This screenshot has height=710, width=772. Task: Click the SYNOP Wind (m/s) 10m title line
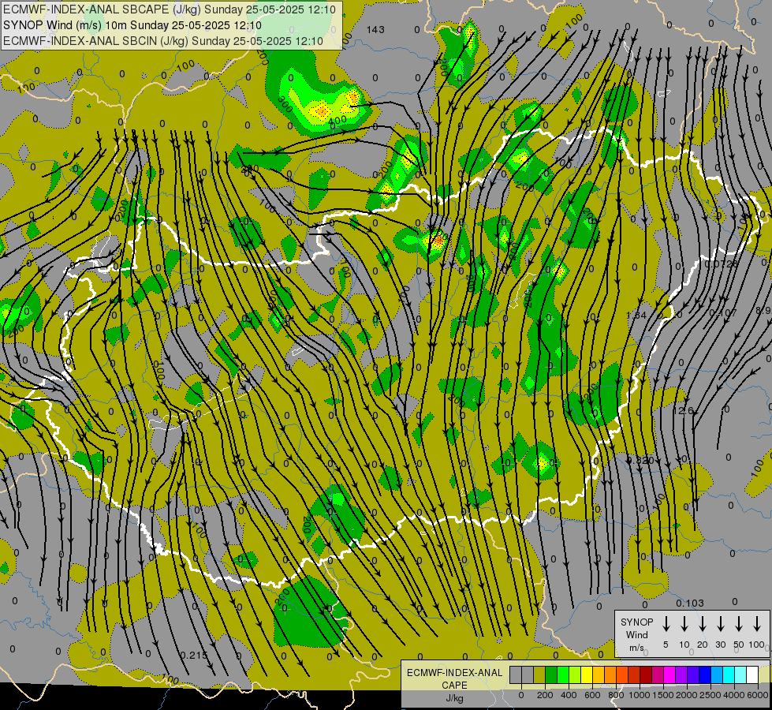(x=132, y=25)
